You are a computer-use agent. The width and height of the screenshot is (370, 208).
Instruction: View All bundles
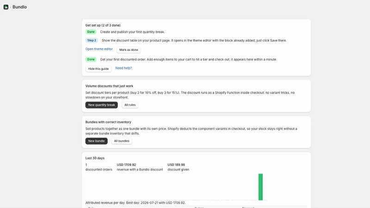122,141
